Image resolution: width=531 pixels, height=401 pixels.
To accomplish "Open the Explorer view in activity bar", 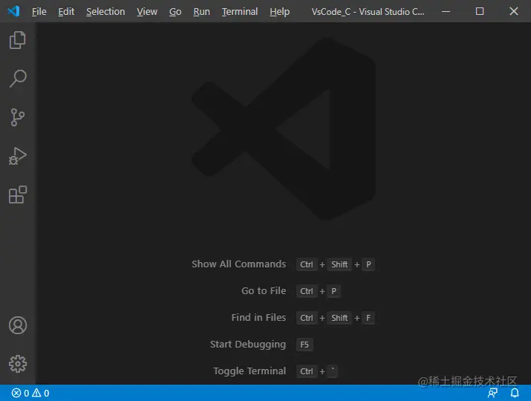I will pos(18,40).
